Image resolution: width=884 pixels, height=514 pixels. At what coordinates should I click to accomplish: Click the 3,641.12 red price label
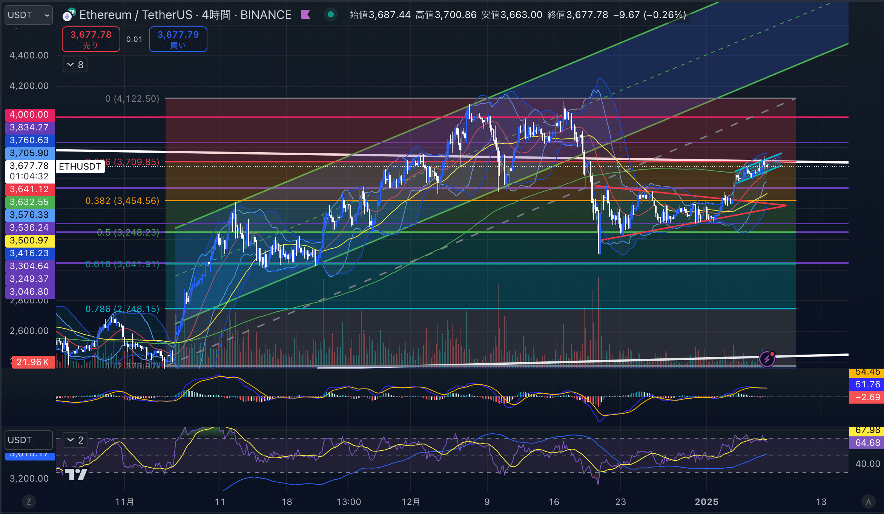[30, 189]
